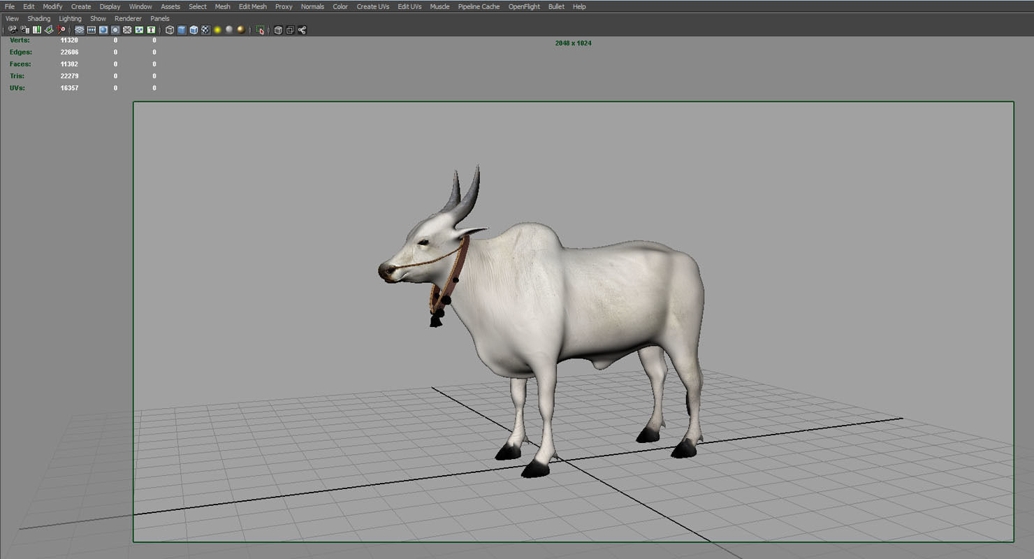
Task: Open the OpenFlight menu
Action: coord(524,6)
